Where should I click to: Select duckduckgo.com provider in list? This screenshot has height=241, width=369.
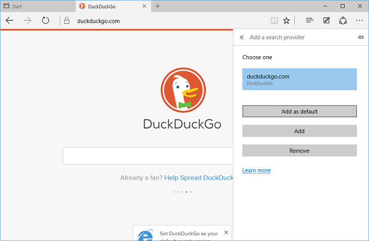tap(299, 79)
